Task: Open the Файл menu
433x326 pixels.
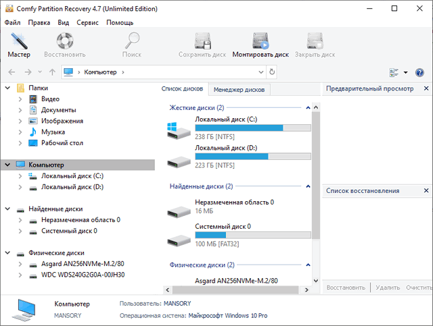Action: [x=12, y=22]
